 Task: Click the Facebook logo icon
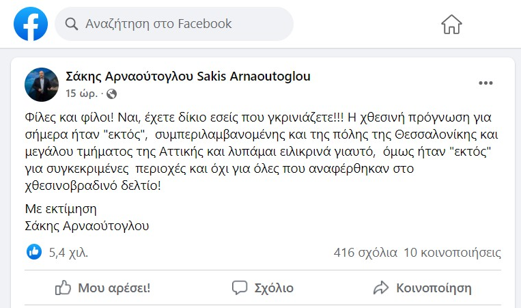31,24
